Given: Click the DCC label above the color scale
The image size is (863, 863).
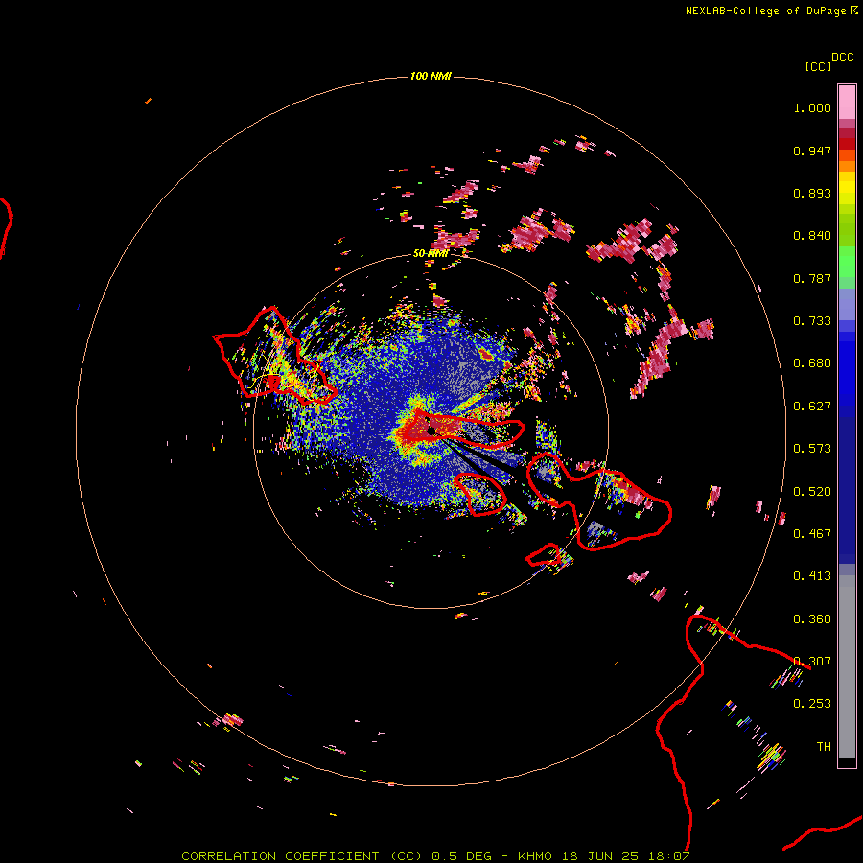Looking at the screenshot, I should point(842,58).
